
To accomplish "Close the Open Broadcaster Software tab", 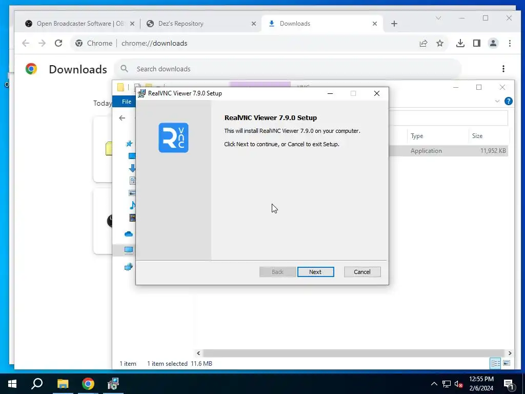I will (x=132, y=24).
